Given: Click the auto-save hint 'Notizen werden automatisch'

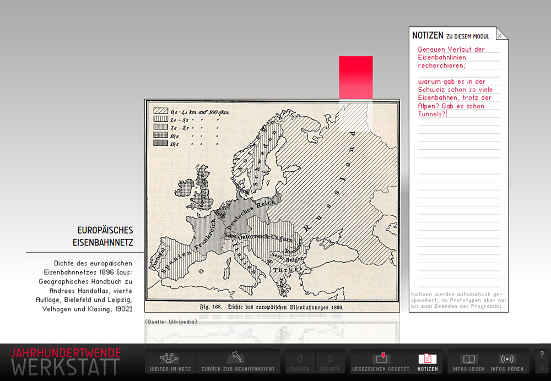Looking at the screenshot, I should pos(459,300).
